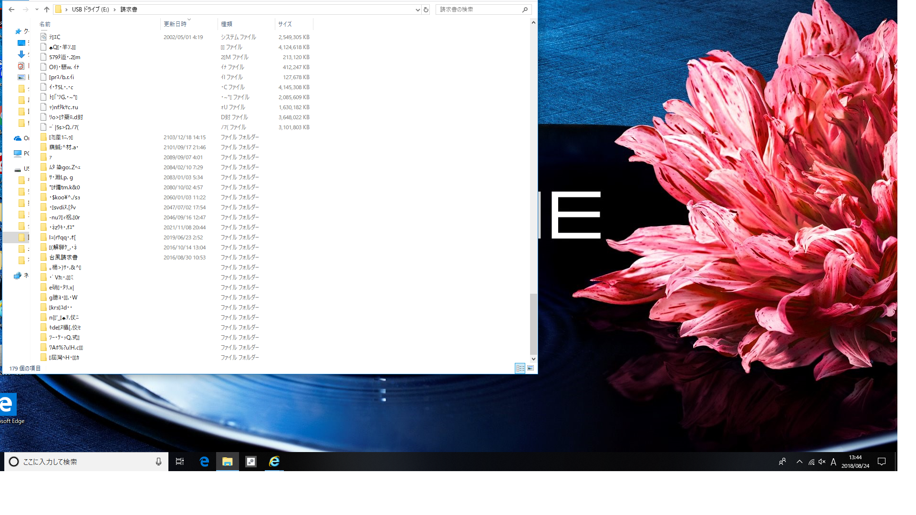916x515 pixels.
Task: Click USB ドライブ (E:) breadcrumb
Action: (90, 10)
